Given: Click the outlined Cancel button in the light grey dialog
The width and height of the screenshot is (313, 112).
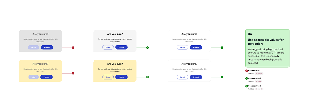Looking at the screenshot, I should tap(108, 47).
